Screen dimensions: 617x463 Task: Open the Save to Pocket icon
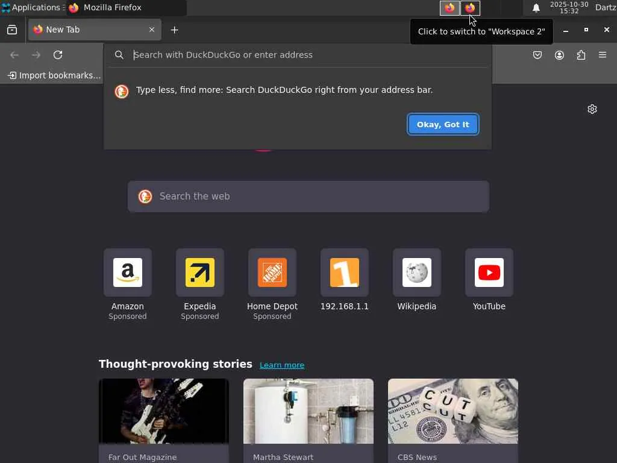pos(537,55)
